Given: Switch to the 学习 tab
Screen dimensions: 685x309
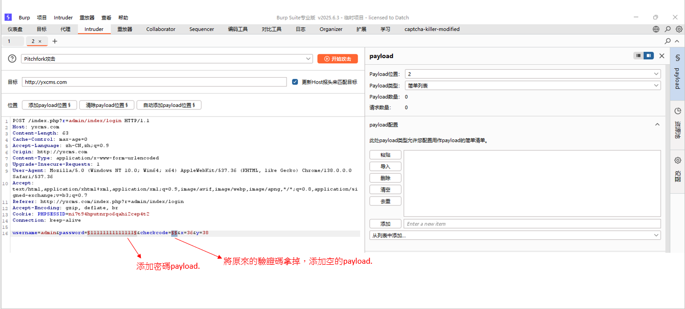Looking at the screenshot, I should tap(386, 29).
